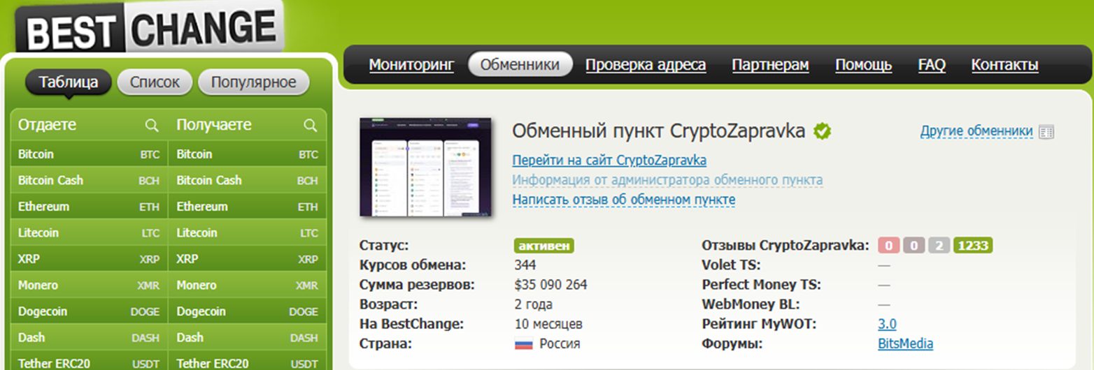Viewport: 1094px width, 370px height.
Task: Switch to Популярное view tab
Action: (x=254, y=82)
